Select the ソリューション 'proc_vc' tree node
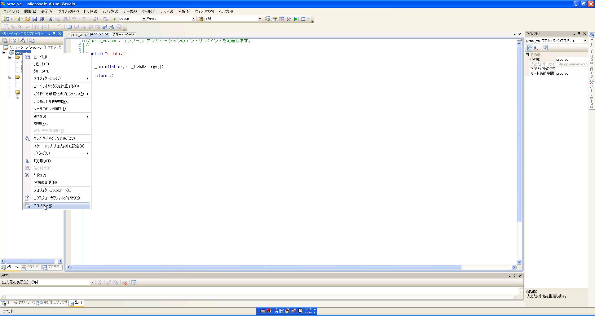 pyautogui.click(x=36, y=47)
